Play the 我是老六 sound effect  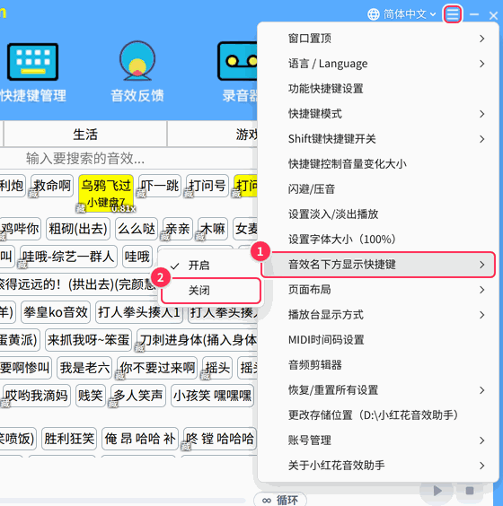84,368
